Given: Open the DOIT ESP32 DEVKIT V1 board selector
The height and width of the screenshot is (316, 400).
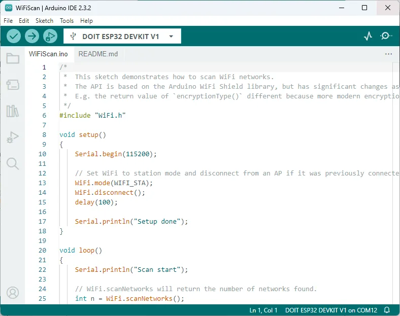Looking at the screenshot, I should point(122,36).
